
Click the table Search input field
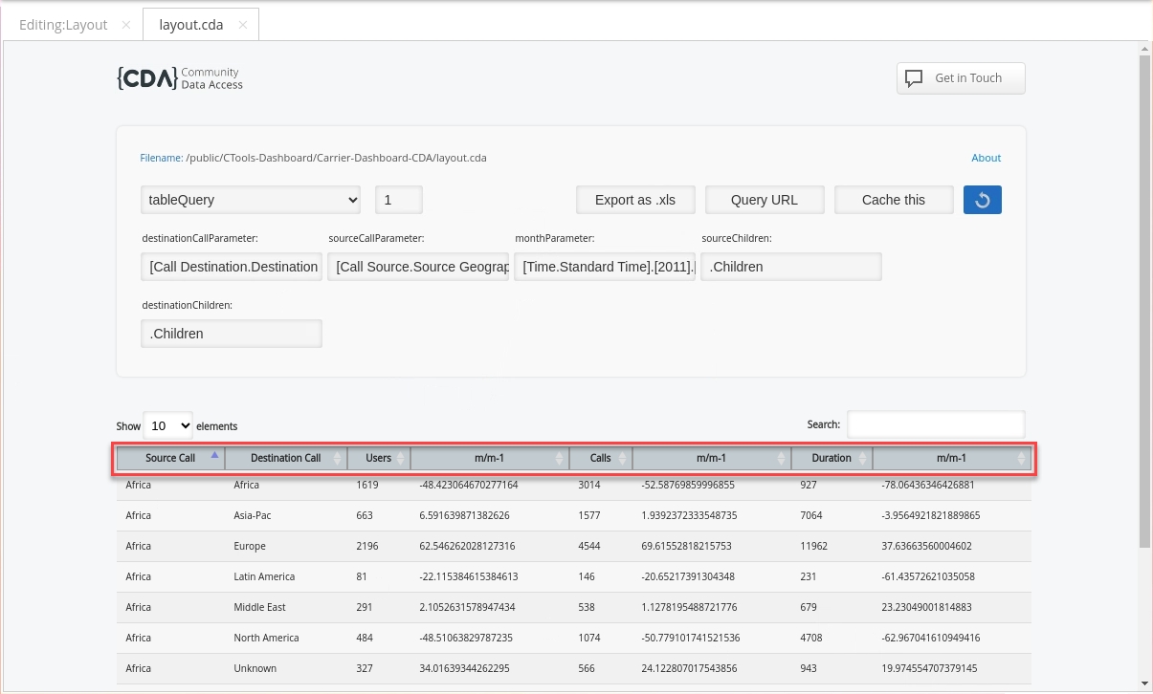935,424
